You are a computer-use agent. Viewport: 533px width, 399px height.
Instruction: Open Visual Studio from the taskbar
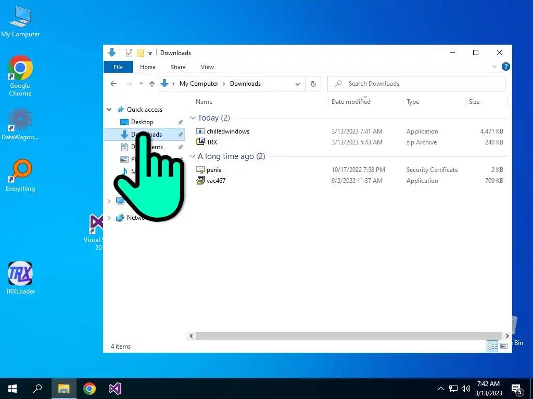coord(115,389)
